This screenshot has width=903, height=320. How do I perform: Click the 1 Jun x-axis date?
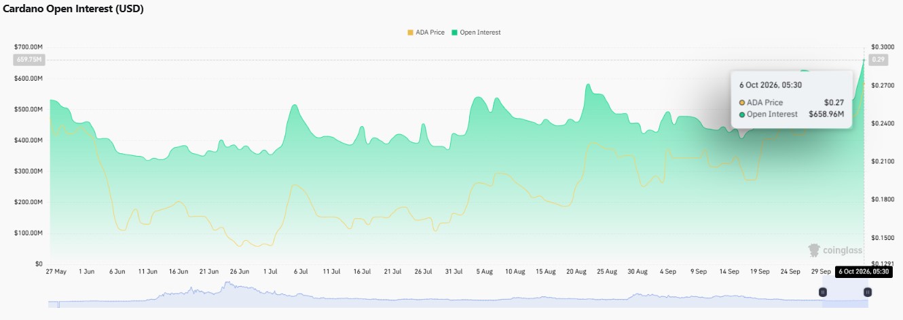coord(86,271)
